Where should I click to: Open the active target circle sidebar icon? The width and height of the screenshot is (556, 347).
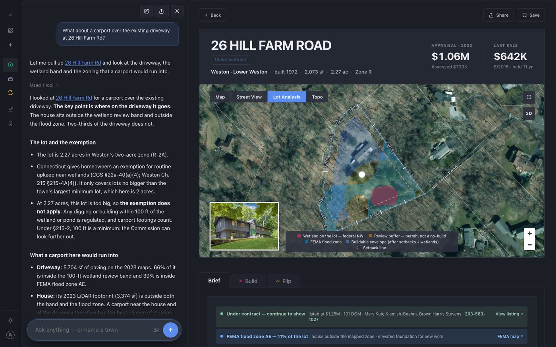tap(10, 65)
